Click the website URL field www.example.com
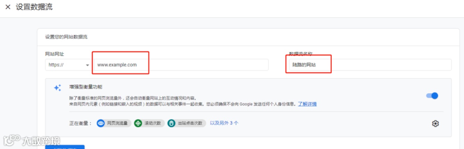 (181, 65)
